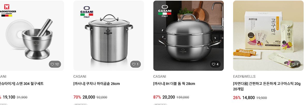Open 쿠치나 하이곰솥 26cm product title
Screen dimensions: 306x105
point(97,84)
